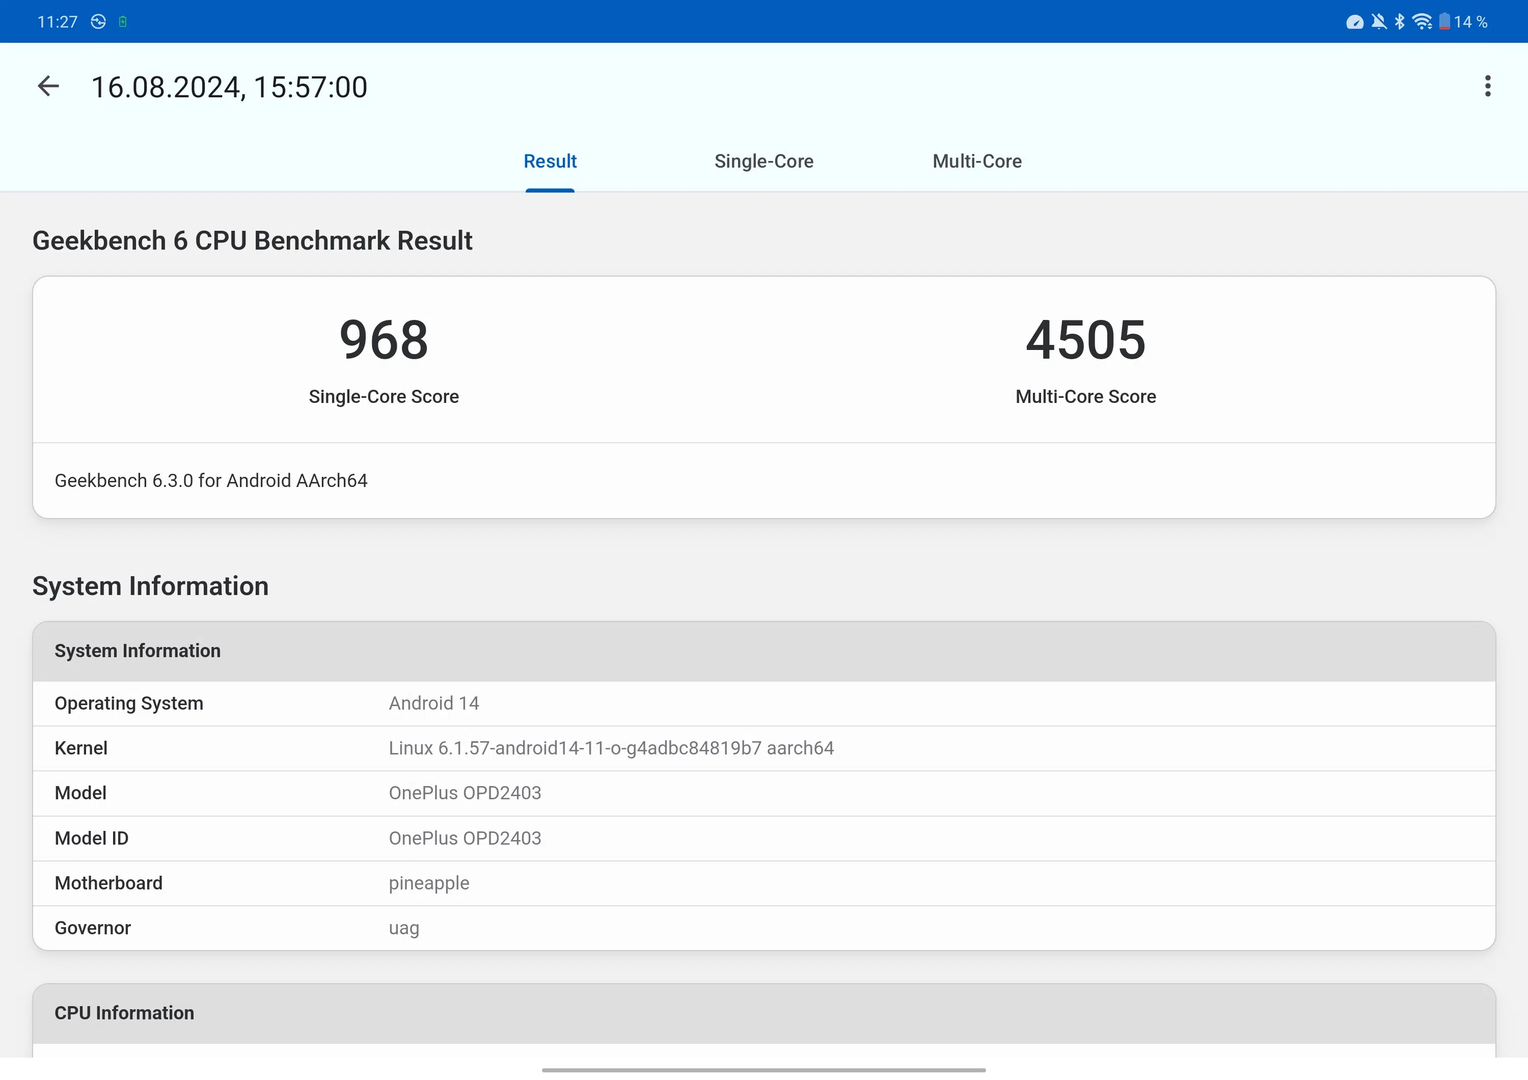Click the Geekbench 6.3.0 for Android AArch64 text

(x=211, y=480)
